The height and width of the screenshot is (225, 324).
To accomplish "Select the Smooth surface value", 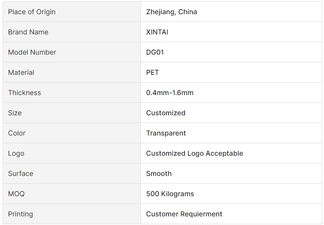I will pyautogui.click(x=159, y=173).
